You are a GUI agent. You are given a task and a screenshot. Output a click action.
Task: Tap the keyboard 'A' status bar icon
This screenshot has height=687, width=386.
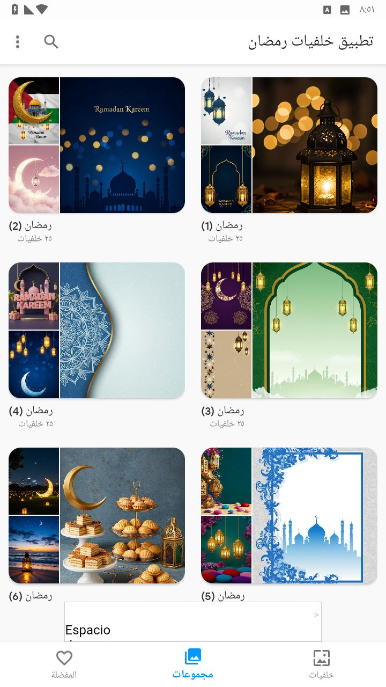pos(327,10)
